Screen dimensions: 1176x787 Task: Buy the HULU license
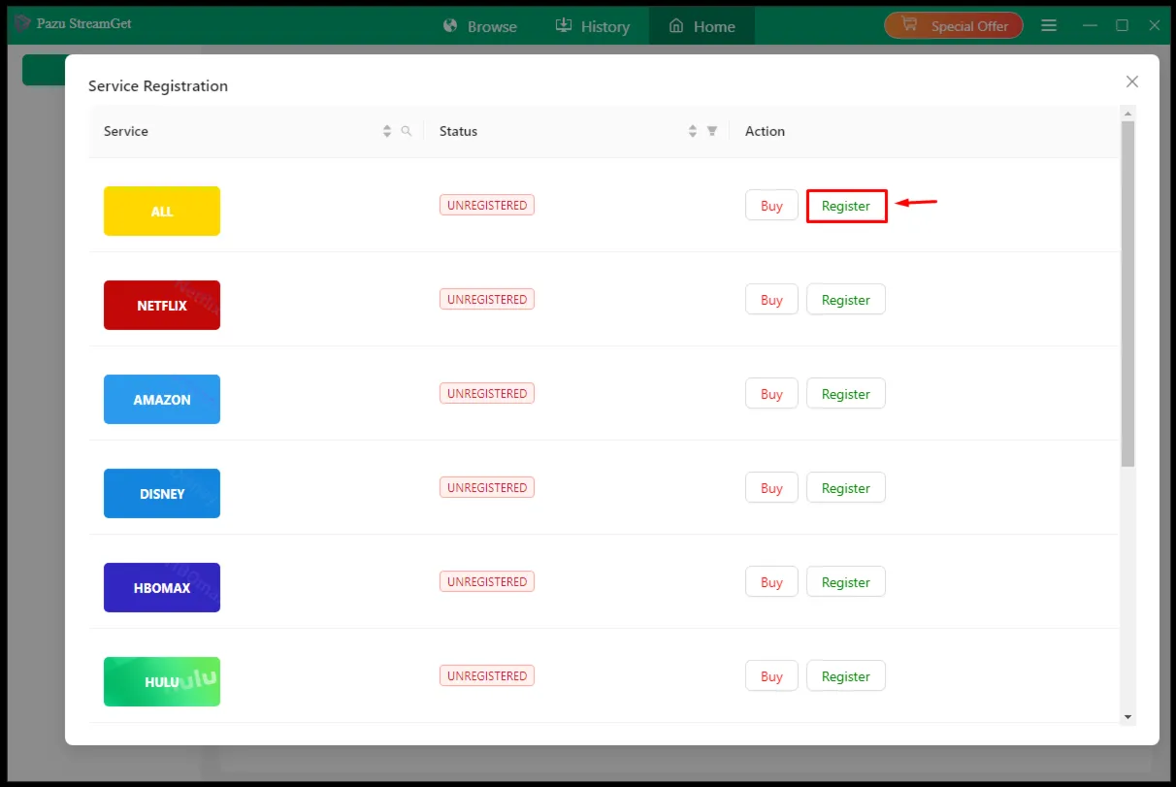(x=771, y=676)
